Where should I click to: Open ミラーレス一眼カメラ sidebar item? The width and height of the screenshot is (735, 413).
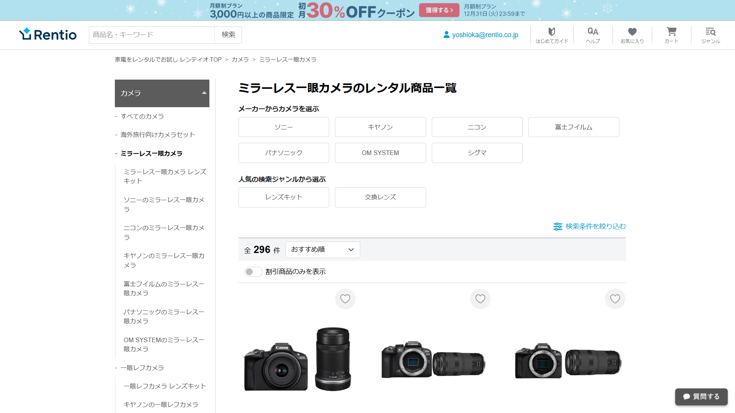point(151,153)
